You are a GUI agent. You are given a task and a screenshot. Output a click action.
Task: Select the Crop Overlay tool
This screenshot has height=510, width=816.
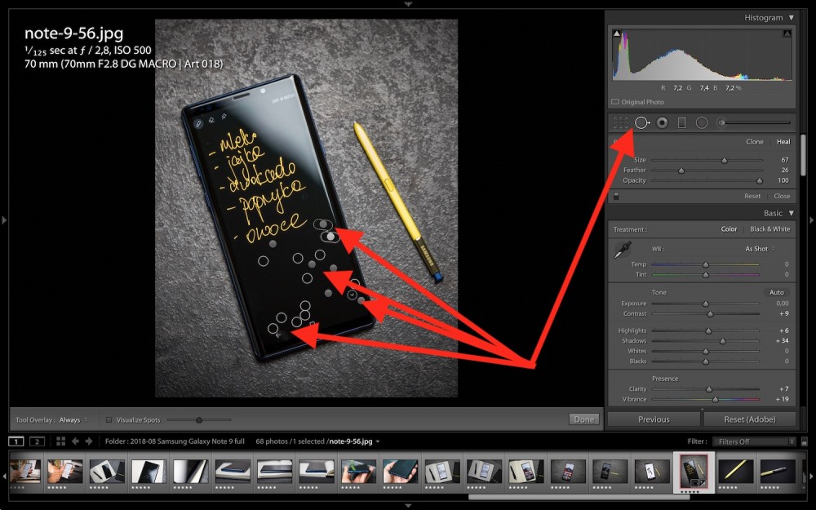[620, 123]
